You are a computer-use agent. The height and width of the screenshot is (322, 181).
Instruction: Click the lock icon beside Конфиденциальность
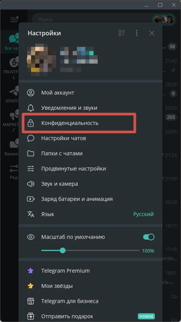click(x=31, y=123)
